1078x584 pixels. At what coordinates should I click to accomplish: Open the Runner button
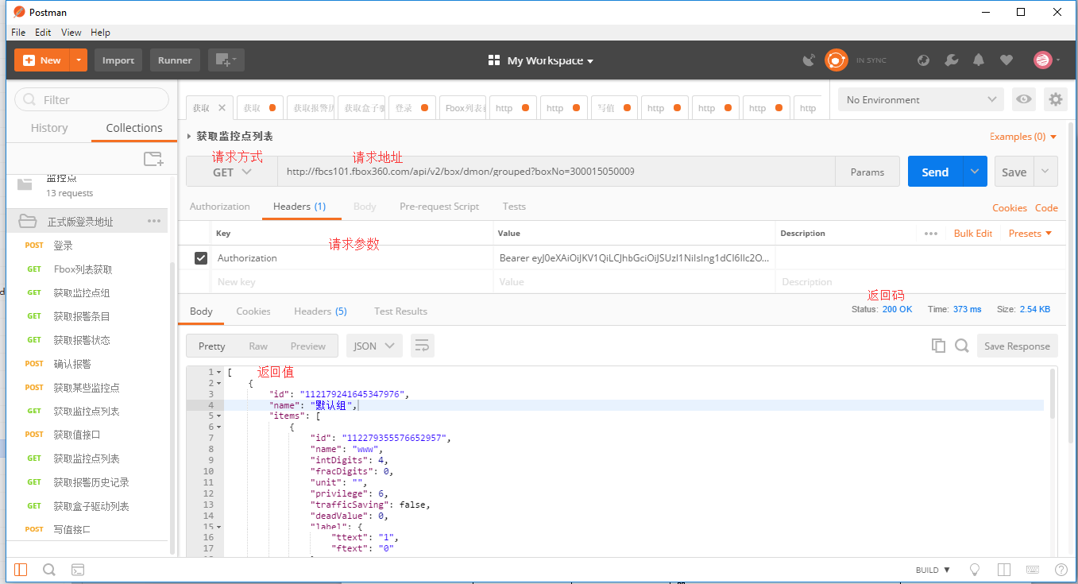point(175,60)
